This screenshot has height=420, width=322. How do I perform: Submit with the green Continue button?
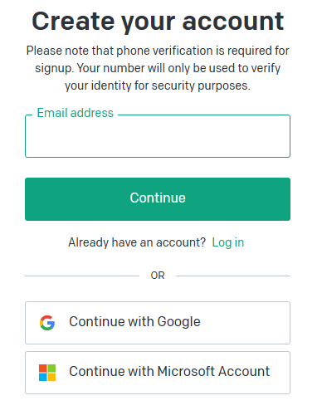point(158,199)
